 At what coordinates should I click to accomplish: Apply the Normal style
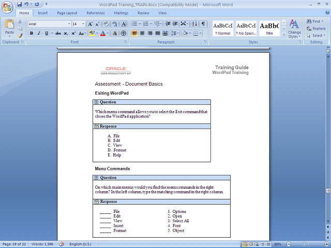point(223,28)
